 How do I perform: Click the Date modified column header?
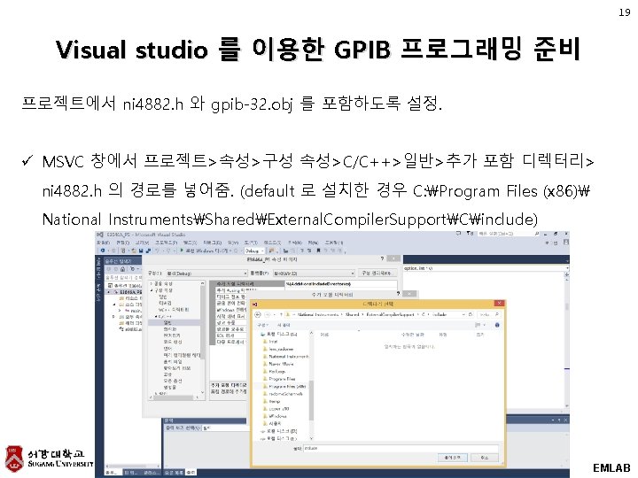pos(413,335)
